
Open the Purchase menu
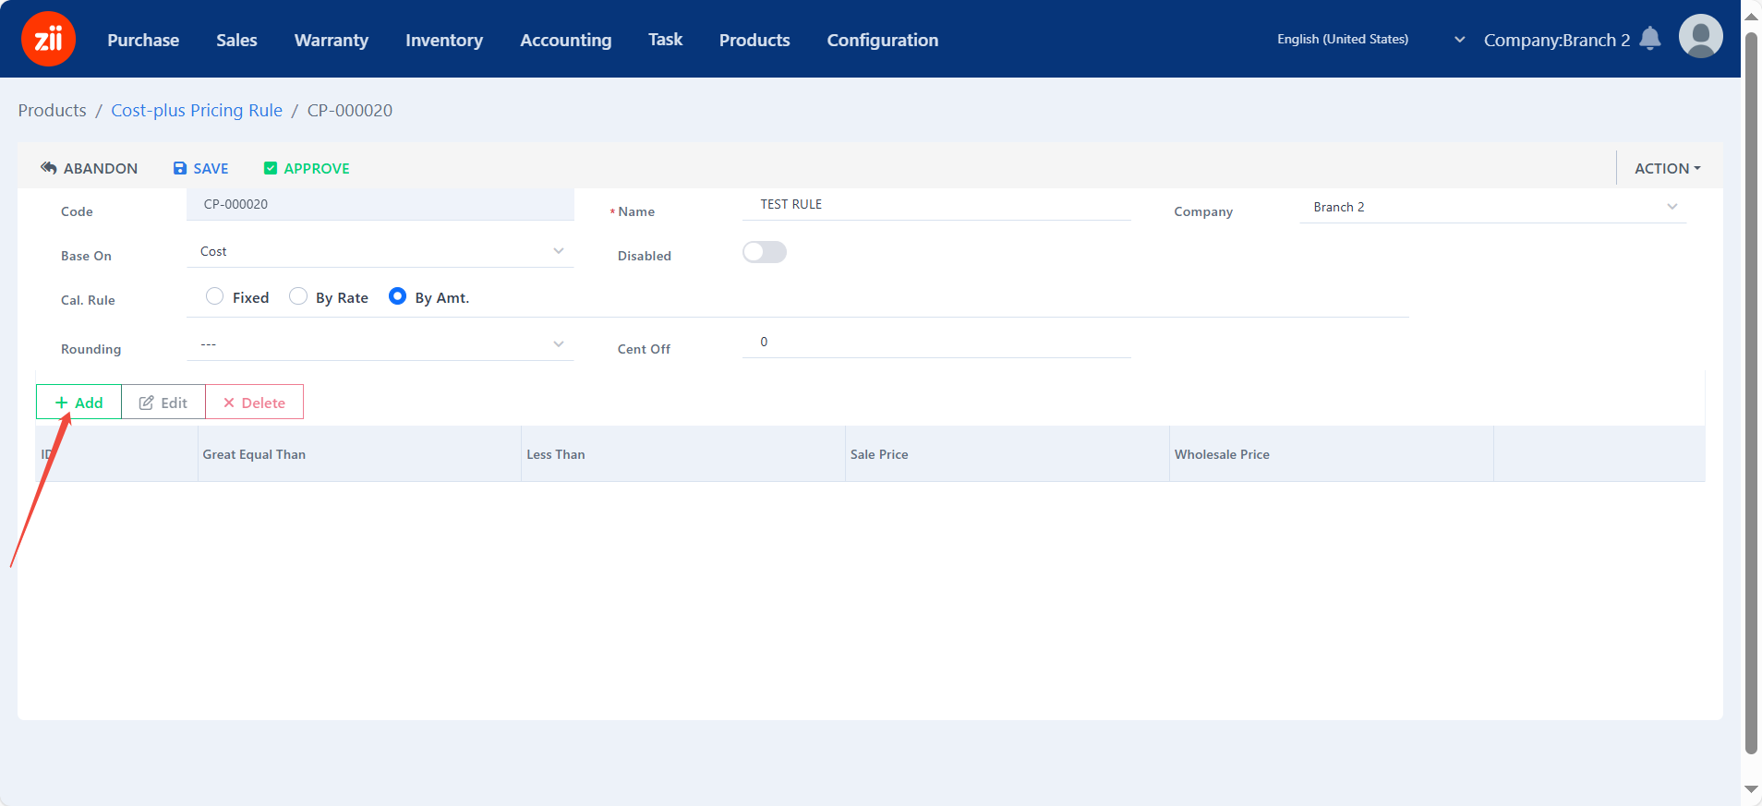pyautogui.click(x=143, y=40)
